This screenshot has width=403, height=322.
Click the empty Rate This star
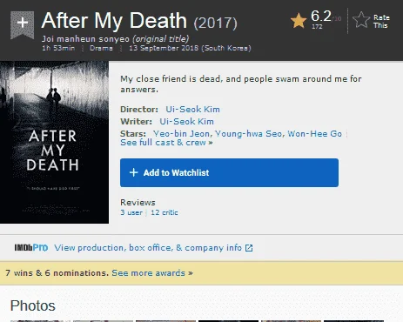[361, 20]
